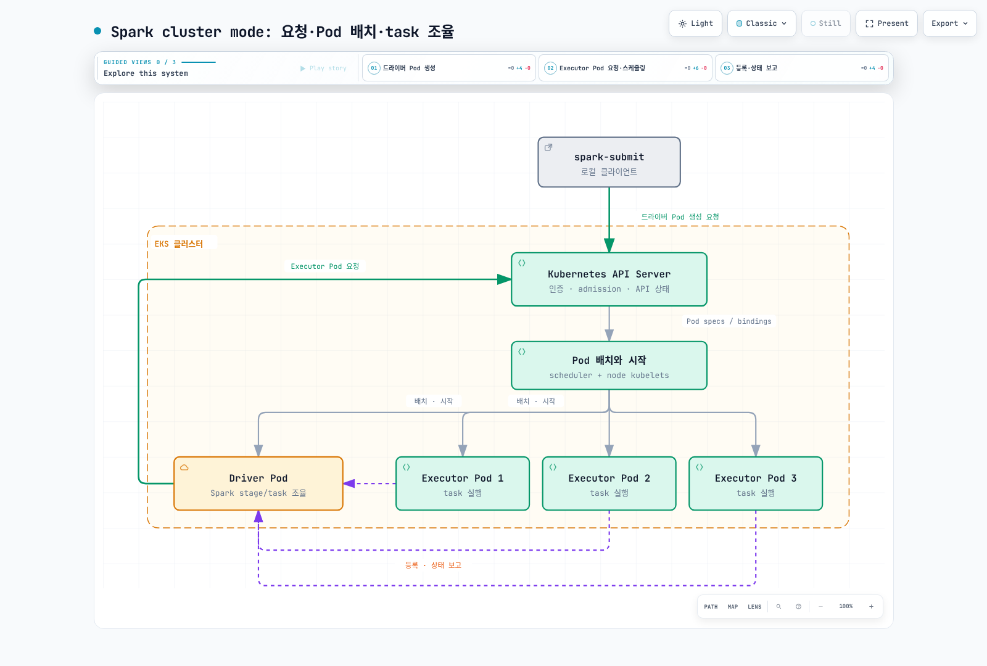
Task: Select the Executor Pod 1 node
Action: (x=463, y=483)
